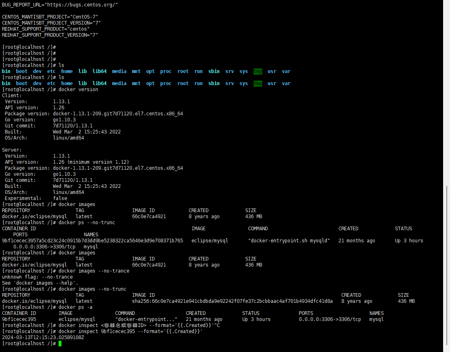Click the "Up 3 hours" status in ps --no-trunc output
Screen dimensions: 450x352
(409, 241)
